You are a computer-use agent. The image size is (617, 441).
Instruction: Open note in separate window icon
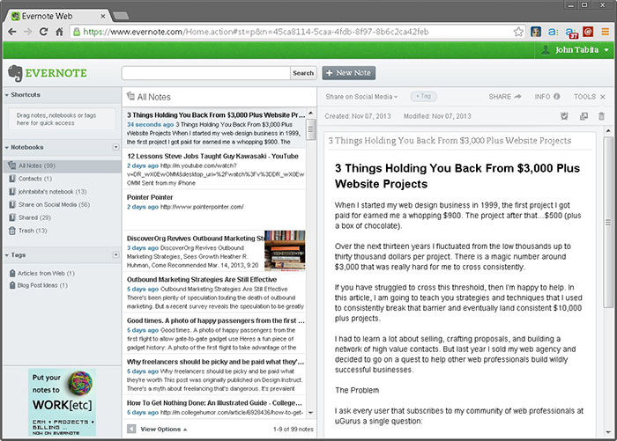click(584, 116)
